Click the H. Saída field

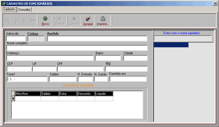pos(101,79)
